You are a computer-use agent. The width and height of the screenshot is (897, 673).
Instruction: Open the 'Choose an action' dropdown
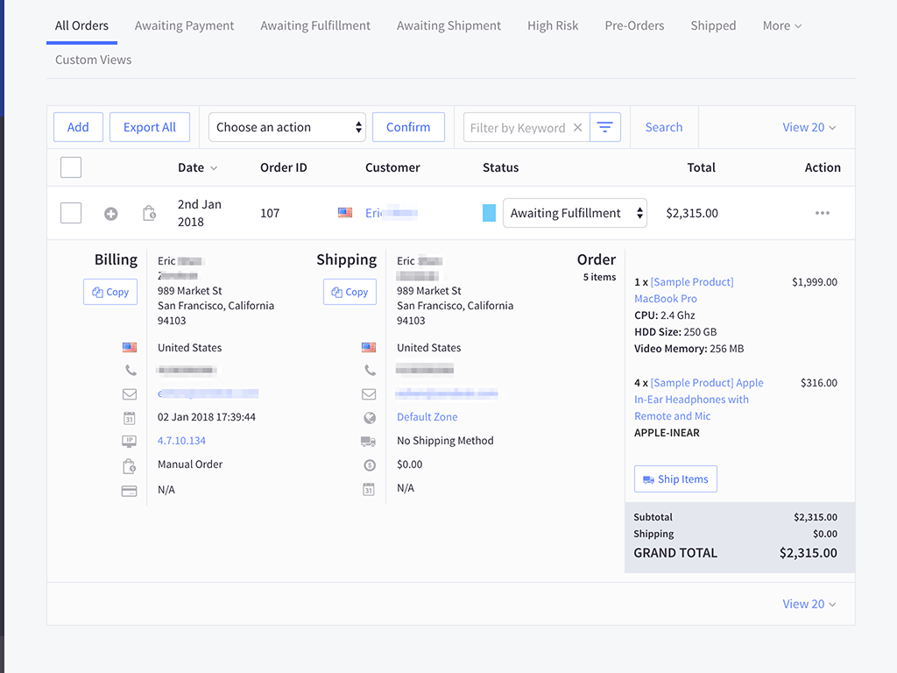pos(286,127)
